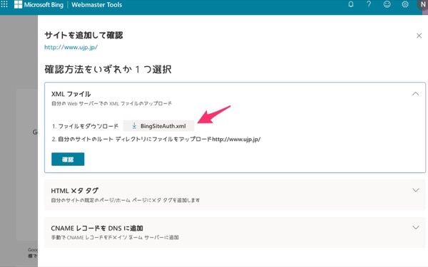This screenshot has width=428, height=267.
Task: Close the add site panel
Action: pyautogui.click(x=419, y=36)
